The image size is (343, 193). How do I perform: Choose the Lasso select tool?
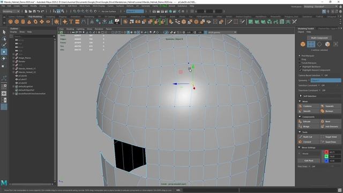coord(4,39)
